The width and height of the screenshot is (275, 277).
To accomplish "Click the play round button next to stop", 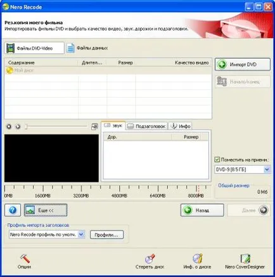I will 18,126.
